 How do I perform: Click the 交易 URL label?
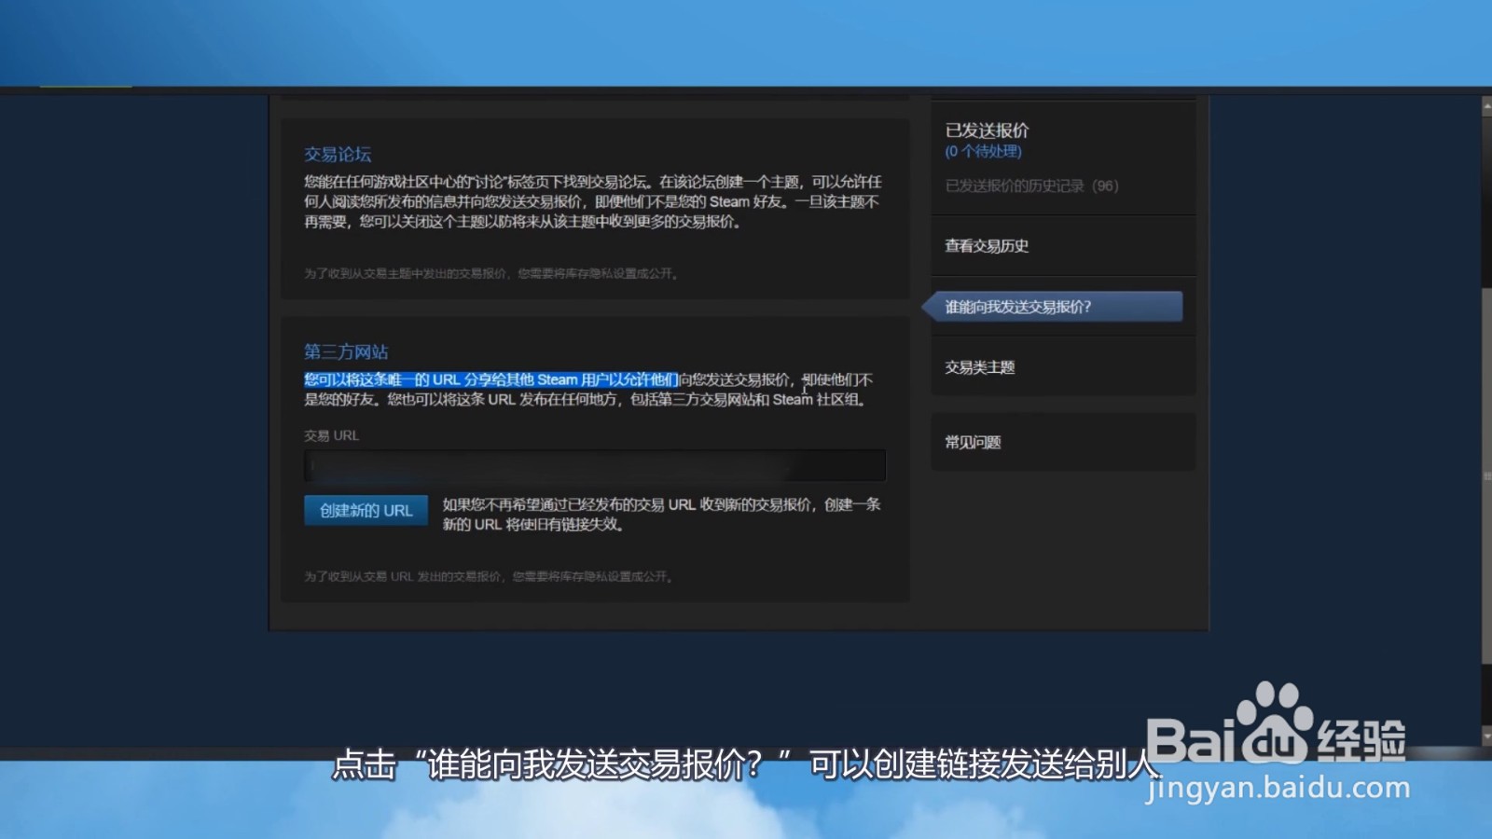tap(331, 435)
